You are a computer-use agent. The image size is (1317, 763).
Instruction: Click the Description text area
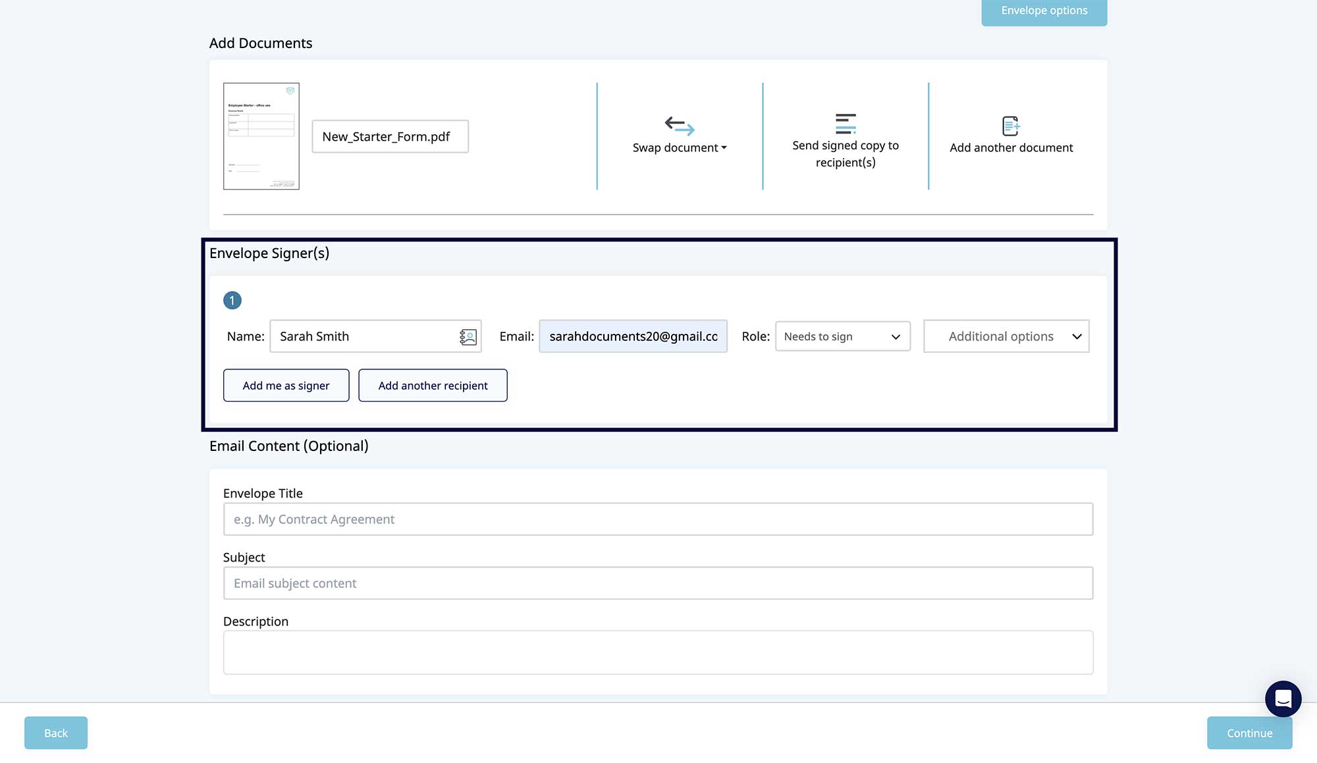tap(658, 652)
